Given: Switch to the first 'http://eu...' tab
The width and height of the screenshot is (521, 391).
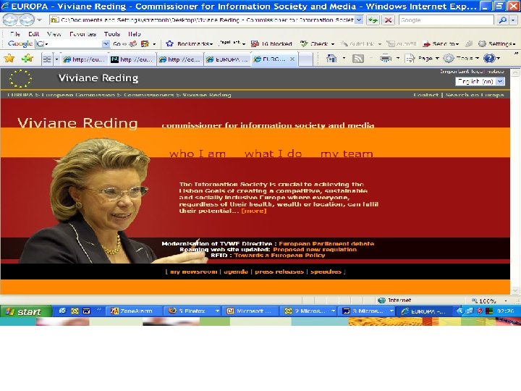Looking at the screenshot, I should click(x=85, y=59).
